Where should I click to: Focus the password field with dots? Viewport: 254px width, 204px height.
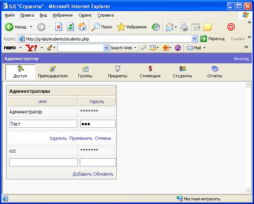[x=98, y=124]
